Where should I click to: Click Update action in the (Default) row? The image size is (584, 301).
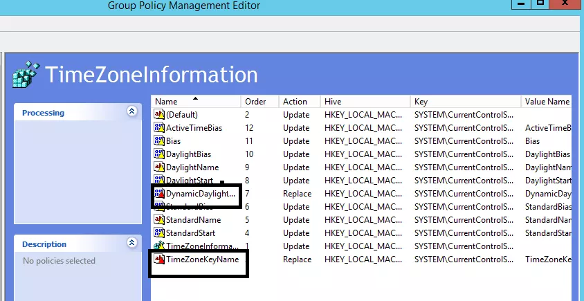tap(296, 115)
